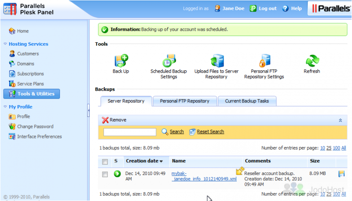Click the Change Password icon
The width and height of the screenshot is (352, 201).
point(12,127)
